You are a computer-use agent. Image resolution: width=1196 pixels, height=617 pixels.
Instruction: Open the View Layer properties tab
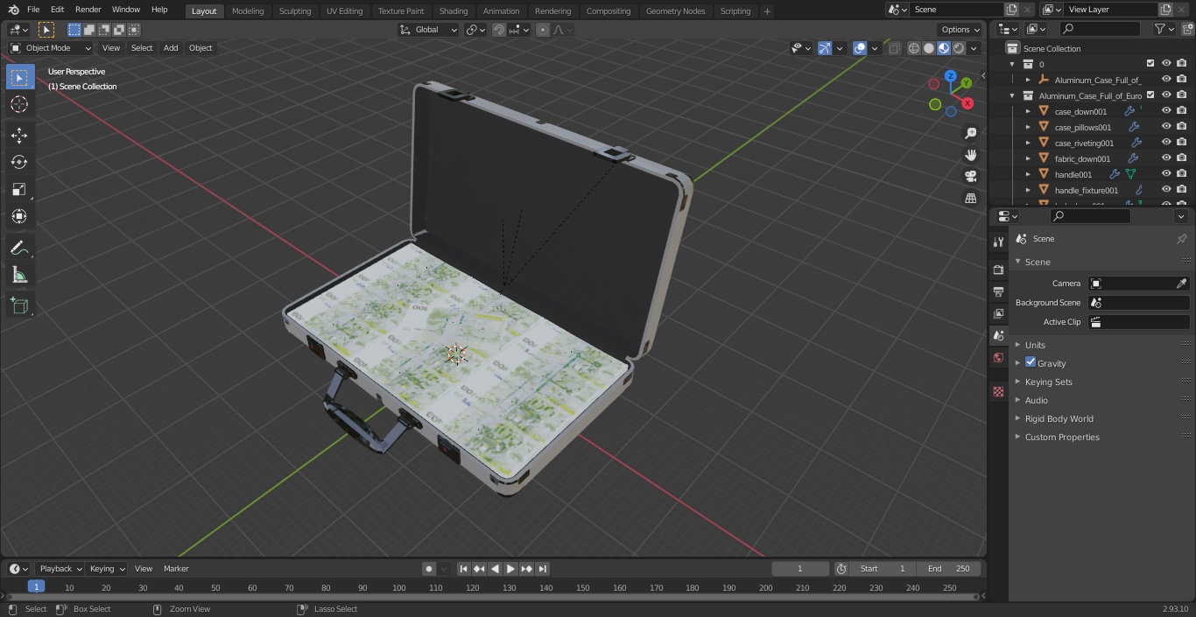998,313
